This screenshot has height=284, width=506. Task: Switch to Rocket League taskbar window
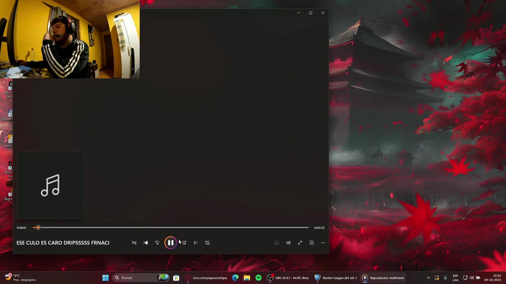(x=336, y=278)
